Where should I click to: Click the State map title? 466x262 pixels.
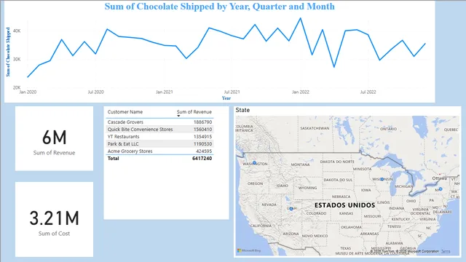pos(242,110)
